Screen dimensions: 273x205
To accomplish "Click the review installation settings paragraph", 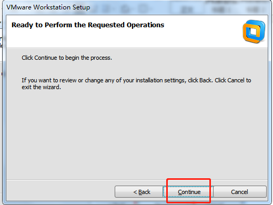I will click(x=136, y=83).
